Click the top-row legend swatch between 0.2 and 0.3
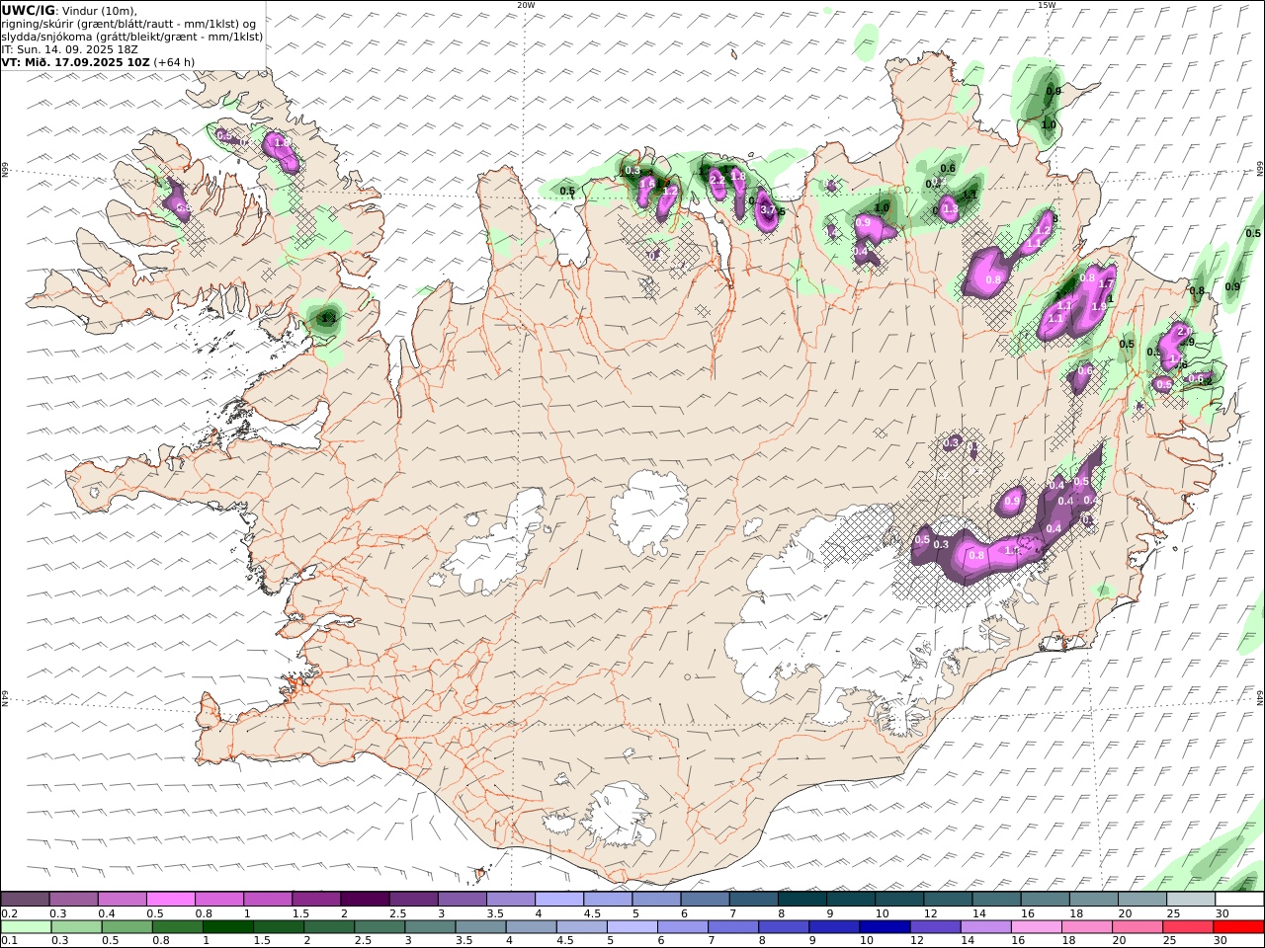The height and width of the screenshot is (948, 1265). tap(25, 899)
